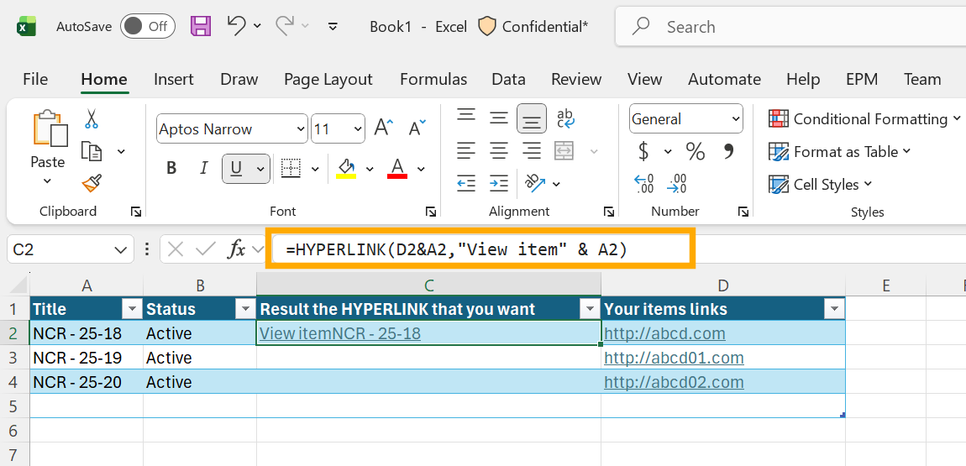The height and width of the screenshot is (466, 966).
Task: Click the Accounting dollar format icon
Action: point(643,151)
